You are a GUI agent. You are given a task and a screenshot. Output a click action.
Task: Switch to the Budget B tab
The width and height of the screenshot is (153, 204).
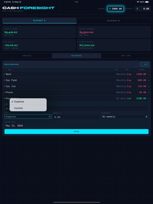point(113,20)
